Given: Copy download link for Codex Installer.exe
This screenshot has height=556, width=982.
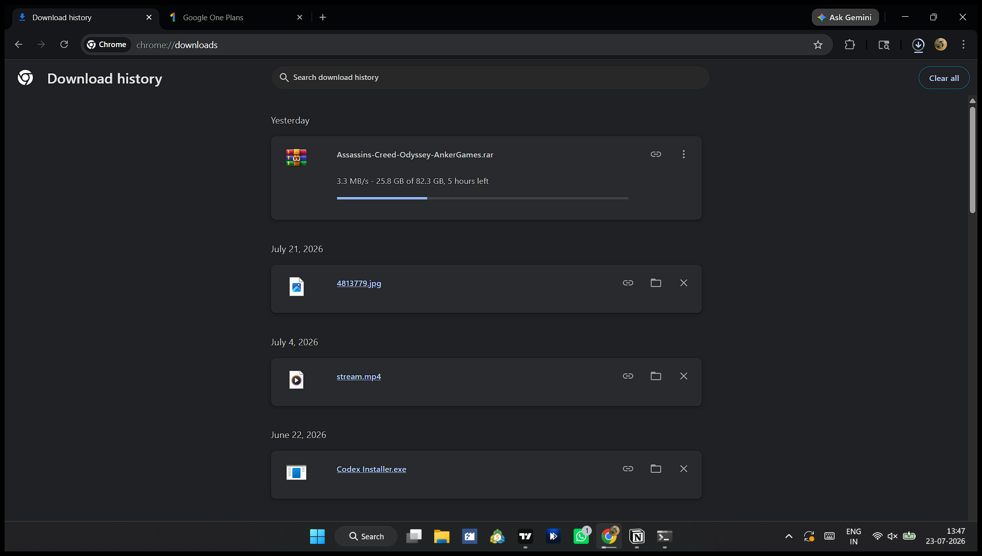Looking at the screenshot, I should [628, 469].
